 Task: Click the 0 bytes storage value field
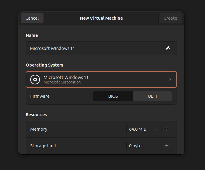138,146
